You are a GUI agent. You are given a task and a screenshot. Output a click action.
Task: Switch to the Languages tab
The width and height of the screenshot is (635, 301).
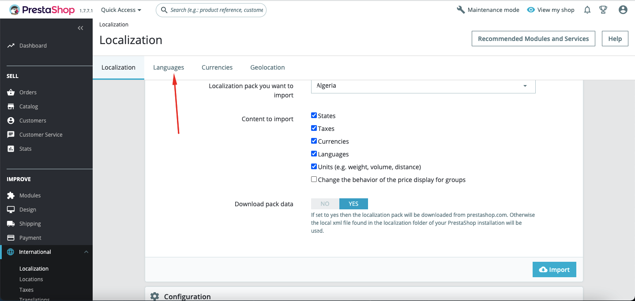click(169, 67)
